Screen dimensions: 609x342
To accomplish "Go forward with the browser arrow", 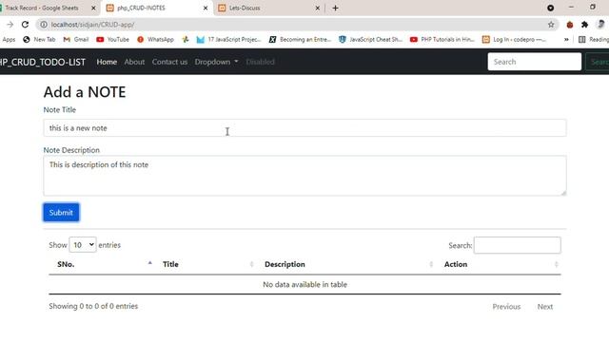I will 10,25.
